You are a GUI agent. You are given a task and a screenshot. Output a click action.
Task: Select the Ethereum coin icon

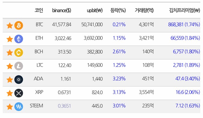point(19,39)
